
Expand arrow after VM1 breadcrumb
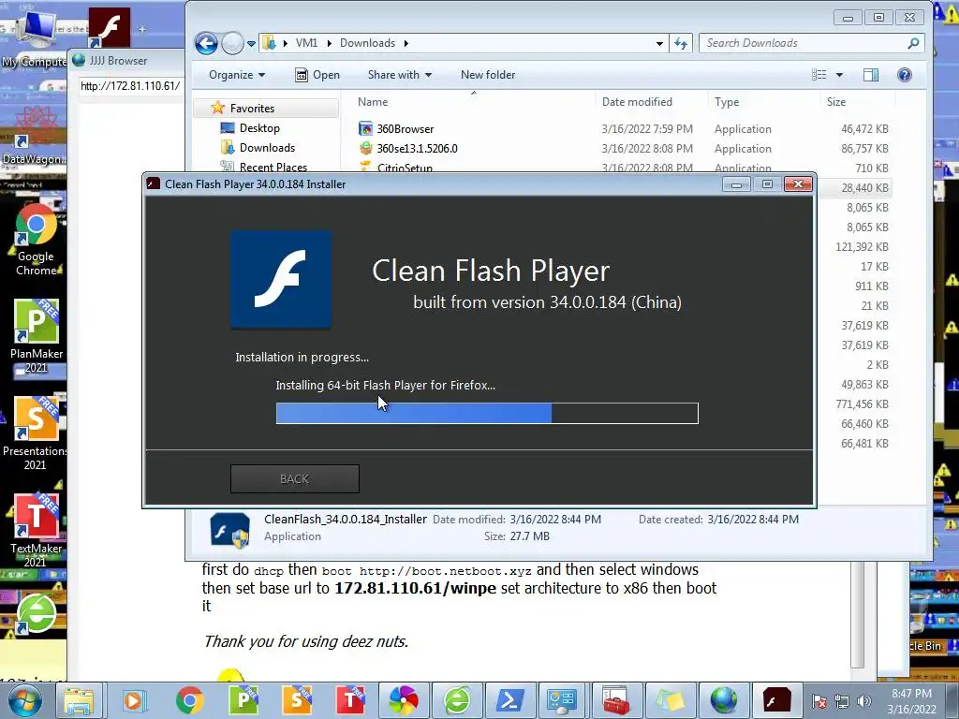coord(329,43)
